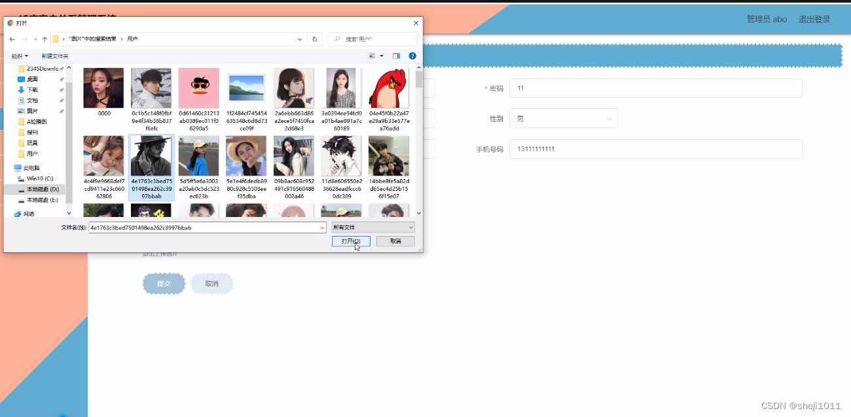Click the refresh icon in the address bar
The height and width of the screenshot is (417, 851).
click(315, 39)
